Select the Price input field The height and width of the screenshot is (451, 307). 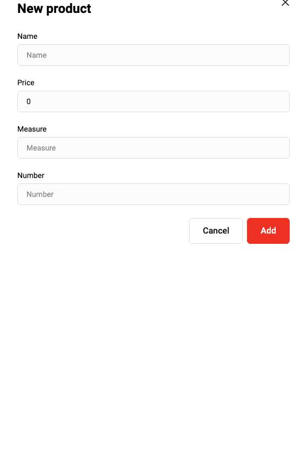point(153,101)
